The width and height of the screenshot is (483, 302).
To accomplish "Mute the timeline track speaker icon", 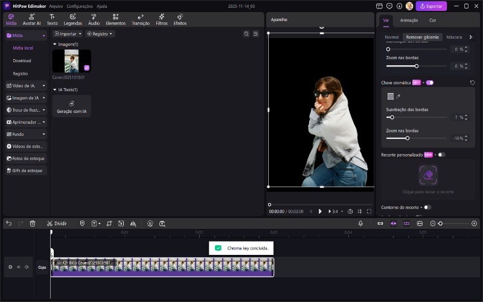I will [27, 267].
